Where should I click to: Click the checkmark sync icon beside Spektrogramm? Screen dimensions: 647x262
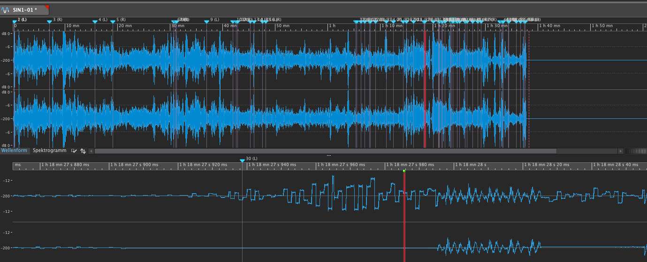tap(74, 151)
